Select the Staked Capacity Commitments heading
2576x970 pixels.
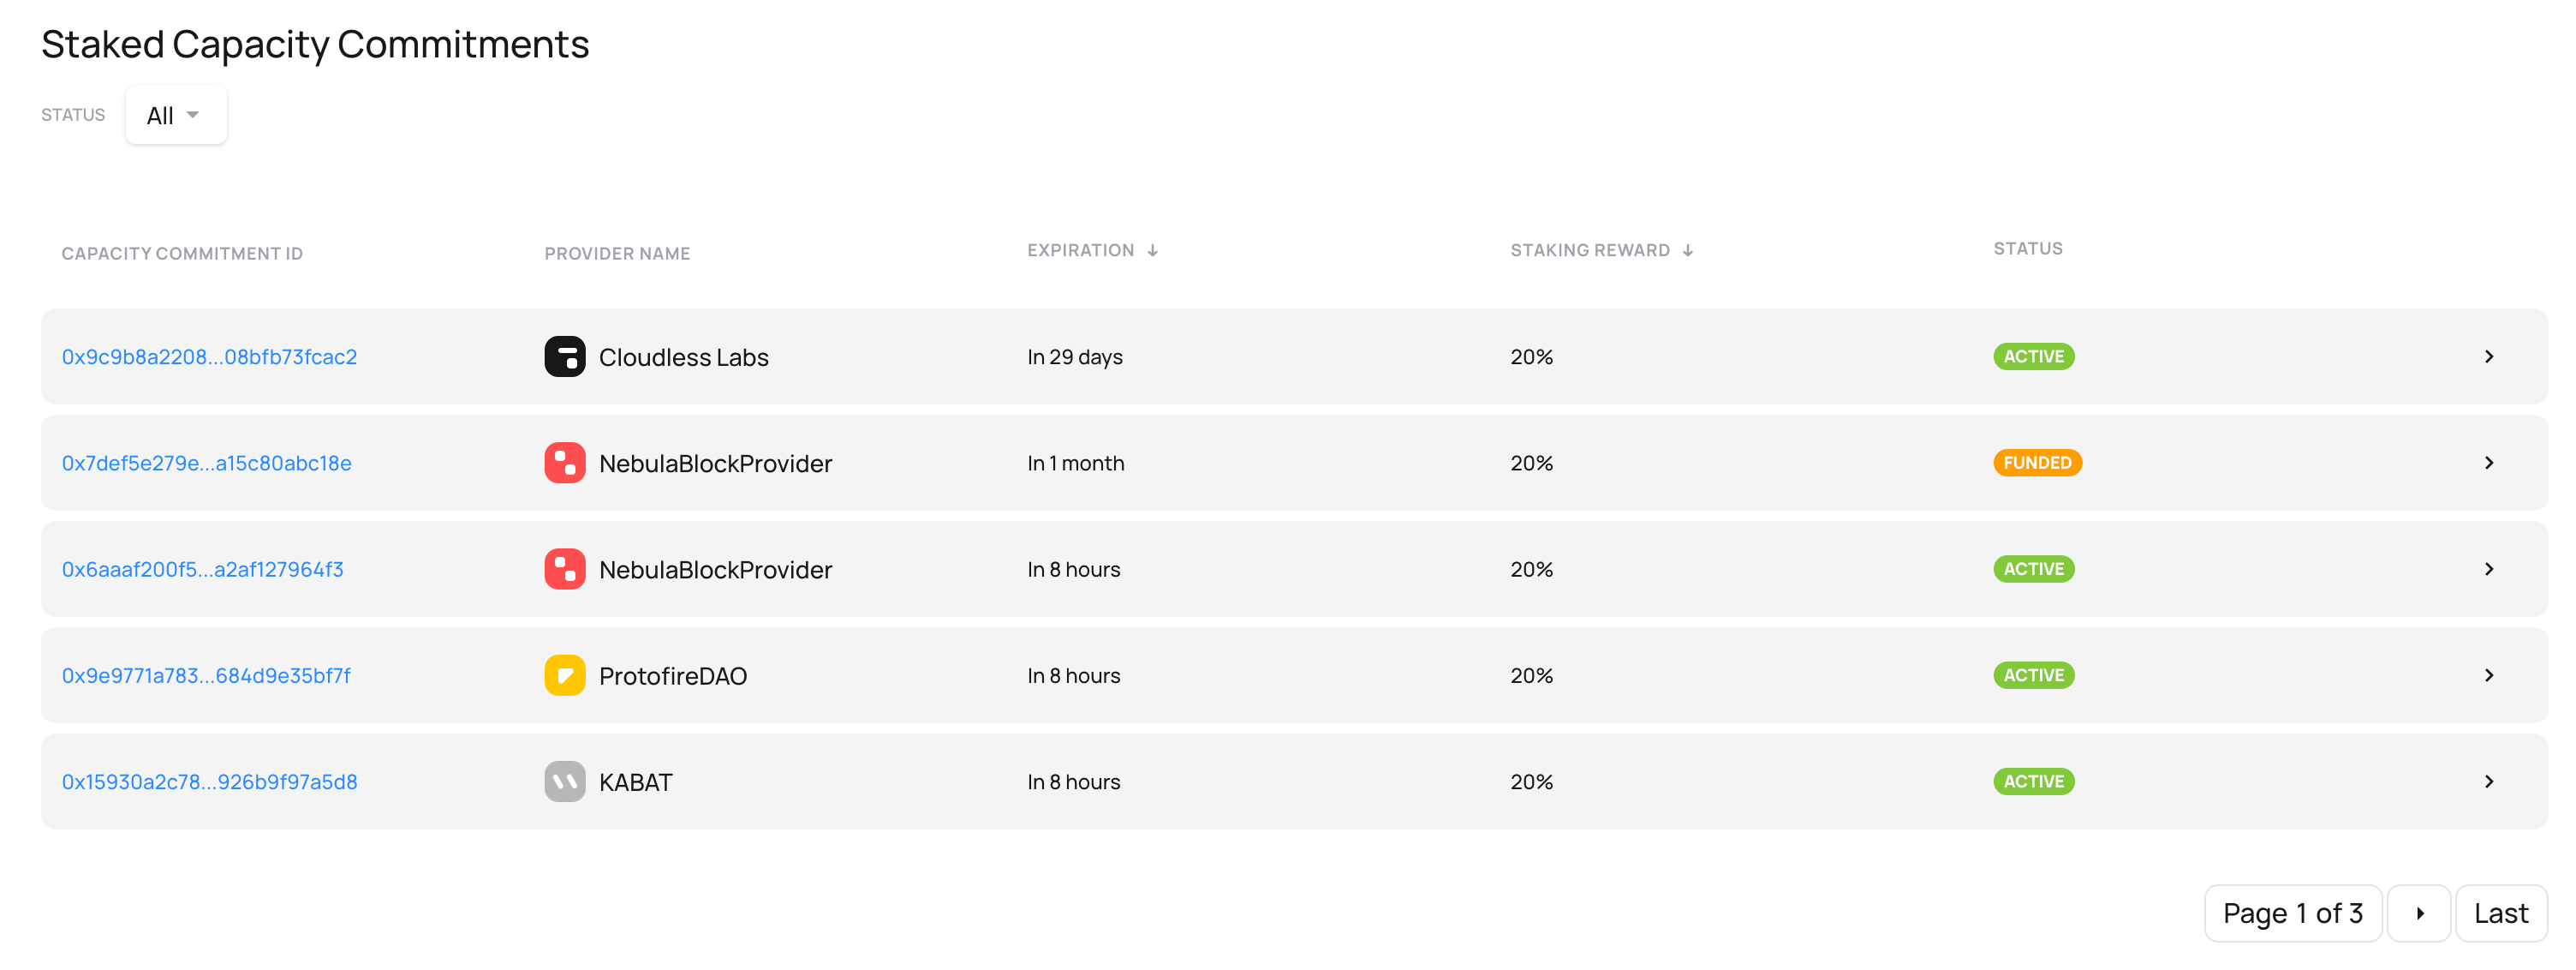[x=315, y=43]
